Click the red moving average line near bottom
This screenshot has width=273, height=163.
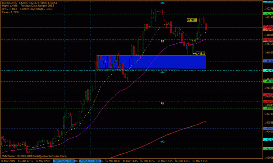point(158,140)
